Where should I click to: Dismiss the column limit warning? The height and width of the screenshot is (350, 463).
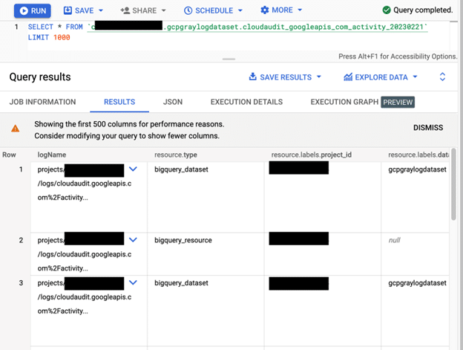coord(427,128)
